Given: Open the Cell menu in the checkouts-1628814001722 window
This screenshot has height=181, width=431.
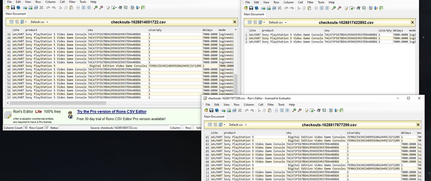Looking at the screenshot, I should point(61,2).
